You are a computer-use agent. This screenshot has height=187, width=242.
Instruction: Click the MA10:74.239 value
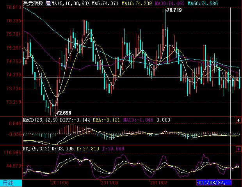pyautogui.click(x=137, y=3)
